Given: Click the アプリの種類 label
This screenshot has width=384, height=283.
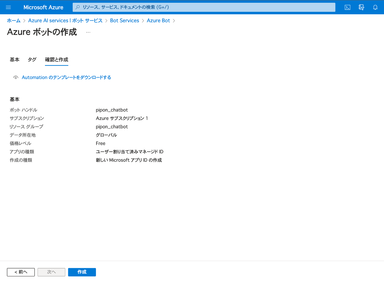Looking at the screenshot, I should tap(22, 152).
